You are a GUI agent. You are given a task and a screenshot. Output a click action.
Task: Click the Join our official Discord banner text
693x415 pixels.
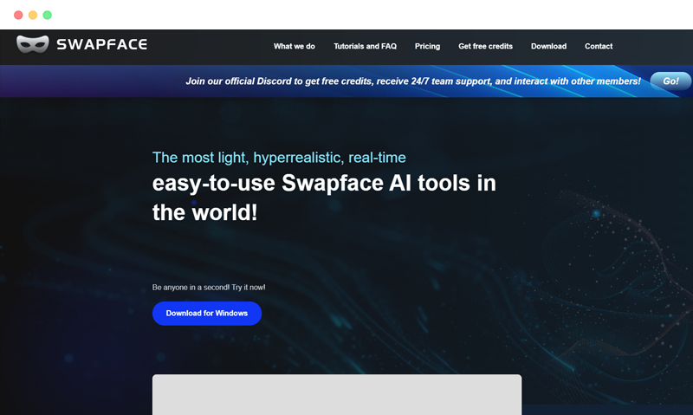[413, 81]
